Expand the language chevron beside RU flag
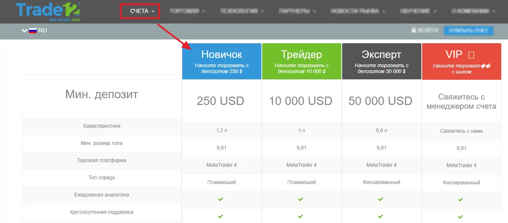 (x=24, y=31)
